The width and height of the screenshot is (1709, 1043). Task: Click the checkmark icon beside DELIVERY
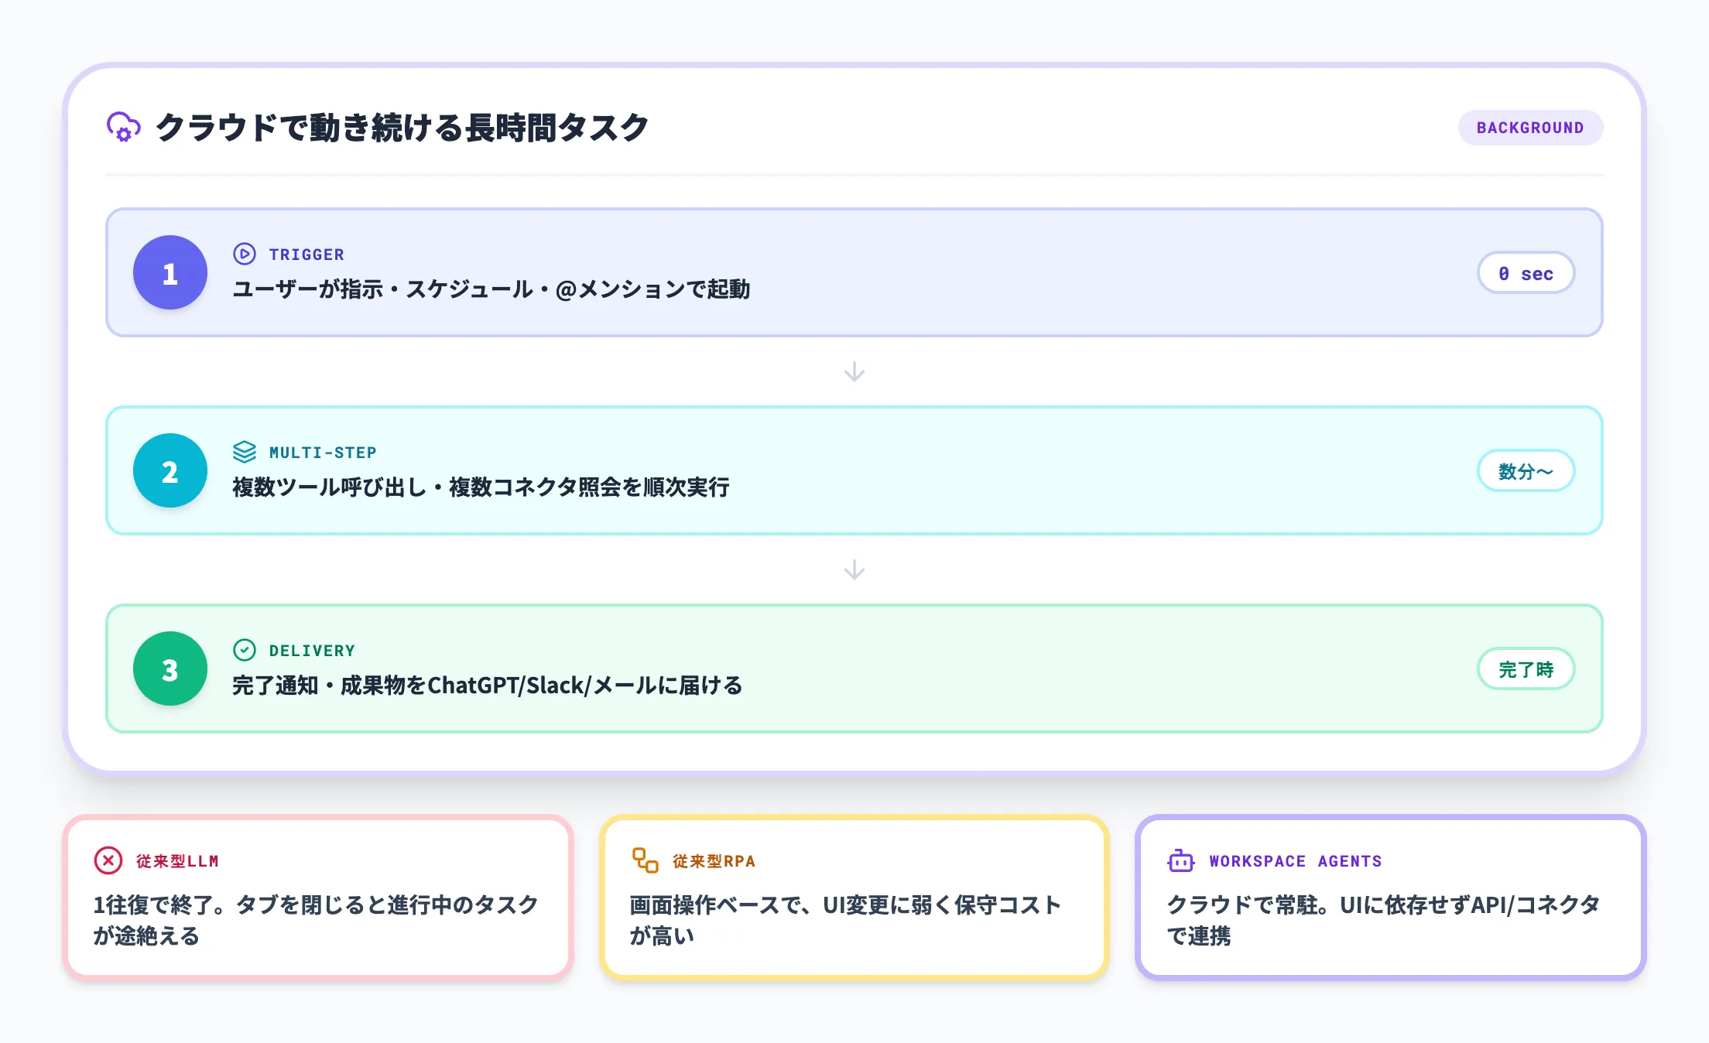(x=245, y=649)
